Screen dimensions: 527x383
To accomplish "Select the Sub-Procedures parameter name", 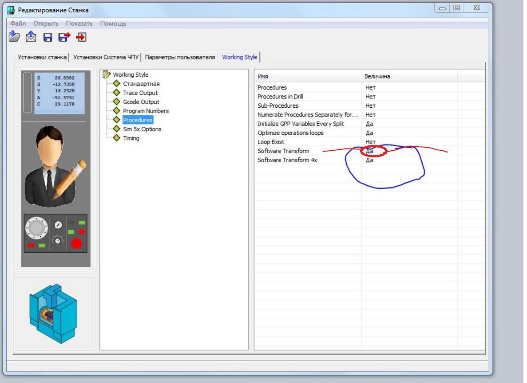I will [278, 106].
